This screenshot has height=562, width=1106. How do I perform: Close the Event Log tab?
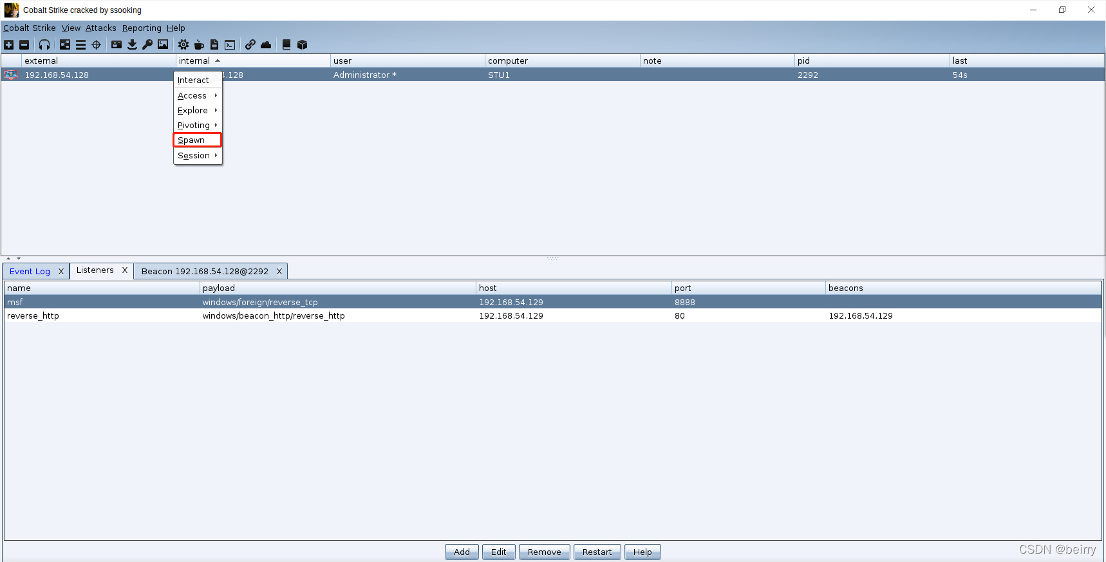coord(61,271)
